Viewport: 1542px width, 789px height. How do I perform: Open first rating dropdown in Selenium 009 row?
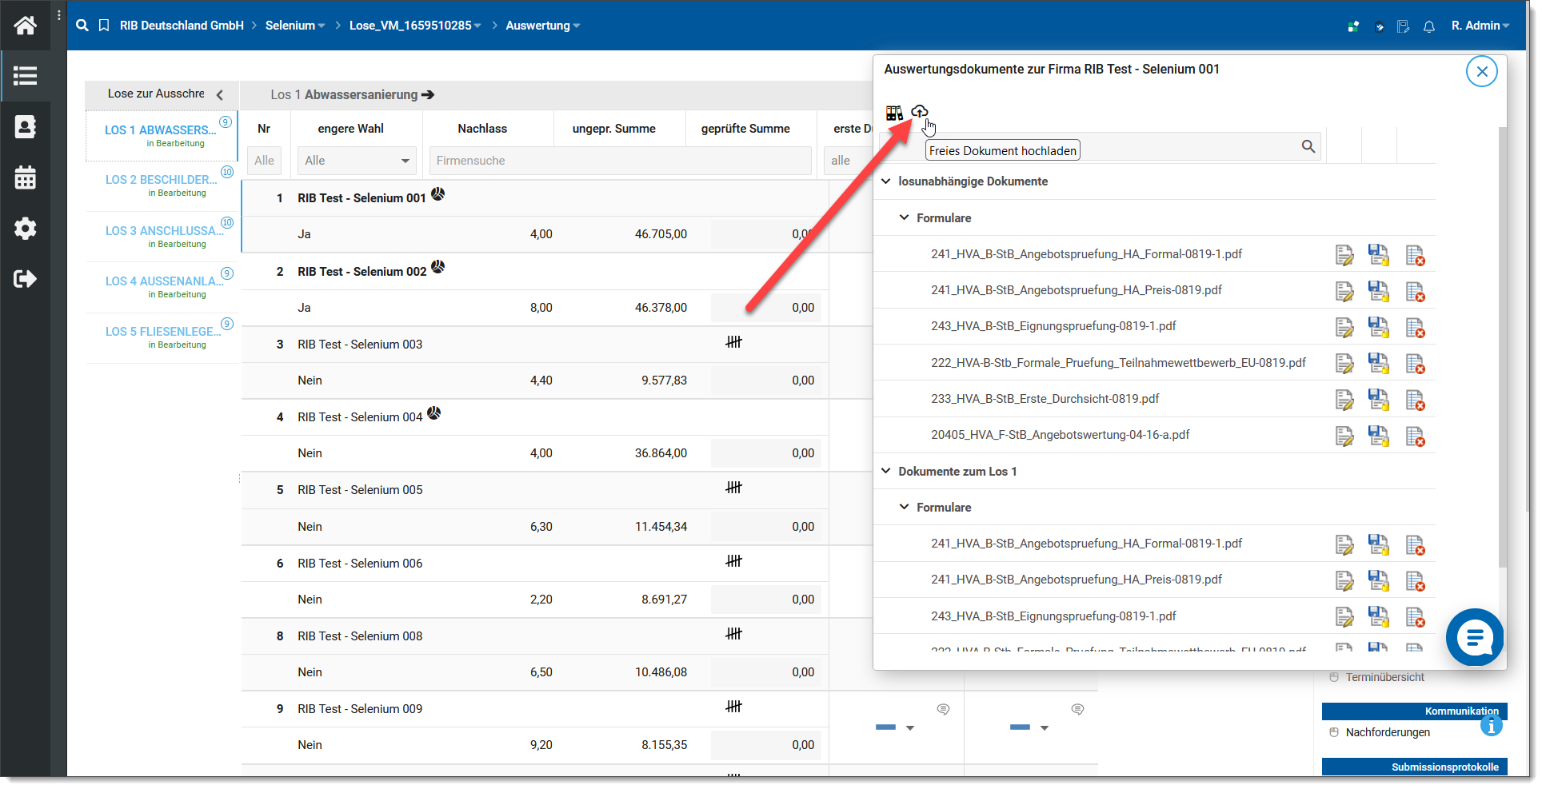click(x=910, y=727)
